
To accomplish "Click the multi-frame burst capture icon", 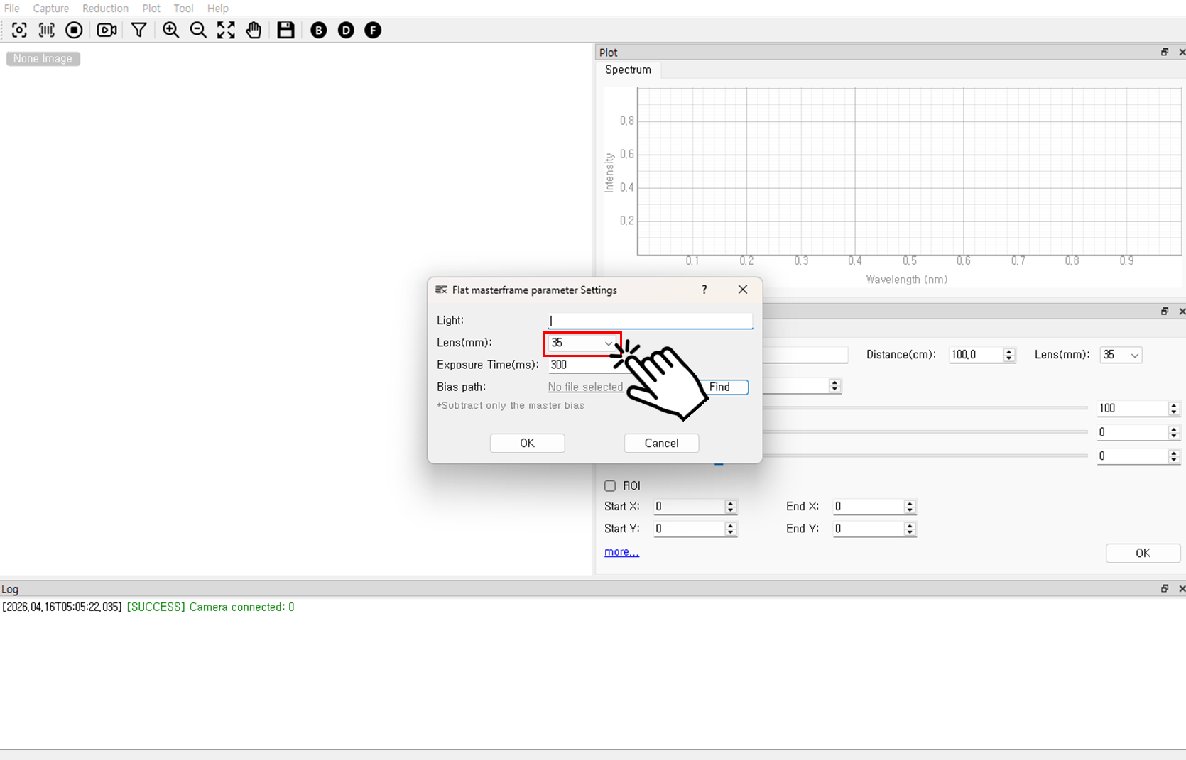I will tap(47, 30).
